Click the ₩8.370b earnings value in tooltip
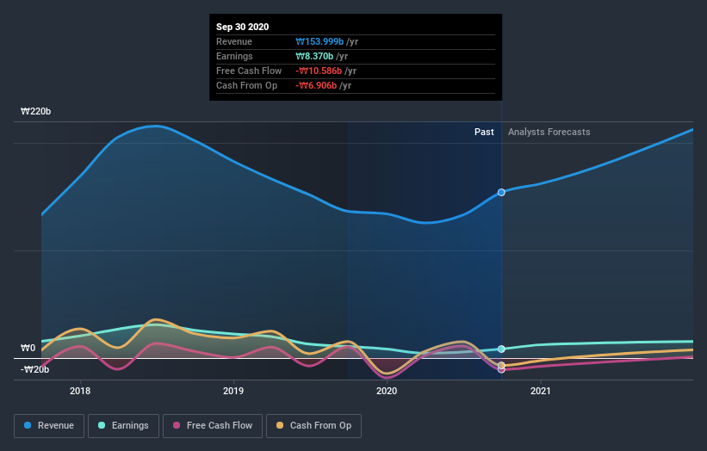Screen dimensions: 707x451 coord(314,56)
